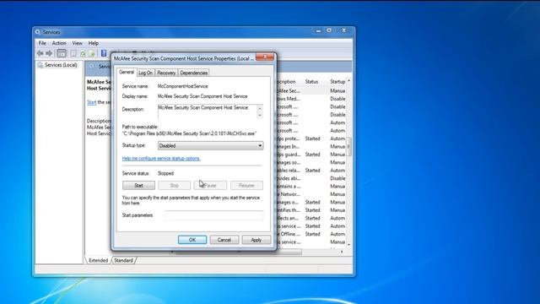The width and height of the screenshot is (540, 304).
Task: Click the executable path text 'McCHSvc.exe'
Action: tap(241, 133)
